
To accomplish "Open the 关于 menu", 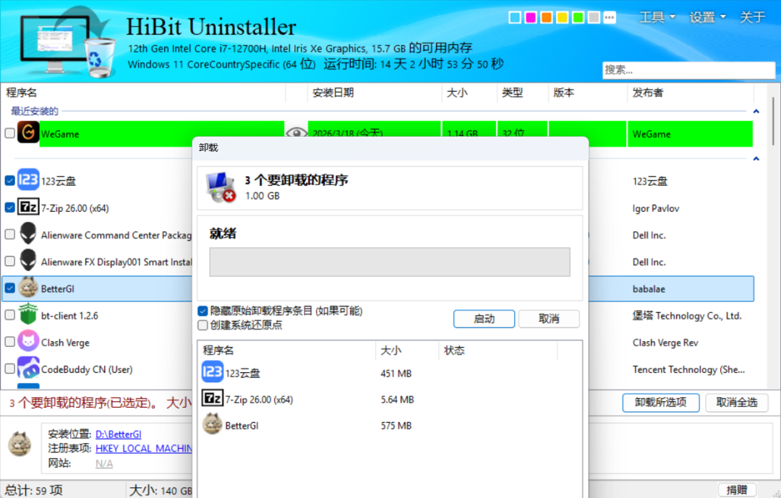I will click(x=753, y=17).
